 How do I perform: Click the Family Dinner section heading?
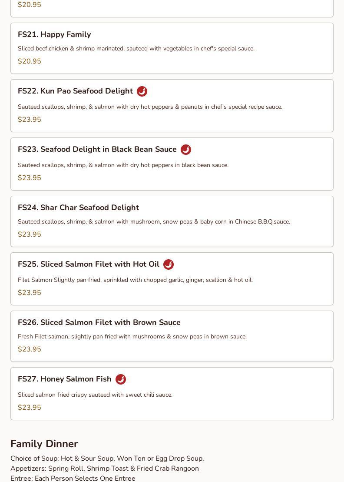pyautogui.click(x=44, y=444)
